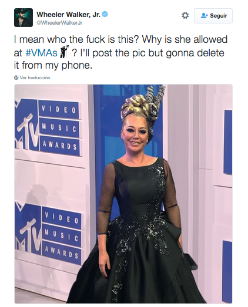Screen dimensions: 248x307
Task: Click the Wheeler Walker, Jr. display name
Action: (69, 15)
